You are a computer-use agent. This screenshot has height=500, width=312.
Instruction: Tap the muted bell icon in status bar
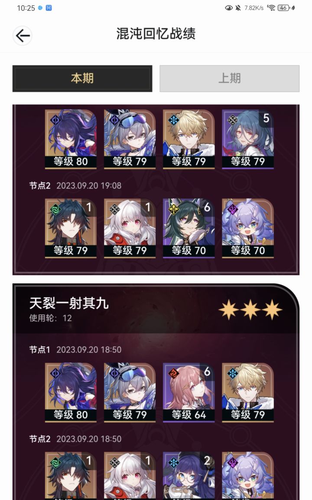click(x=238, y=8)
